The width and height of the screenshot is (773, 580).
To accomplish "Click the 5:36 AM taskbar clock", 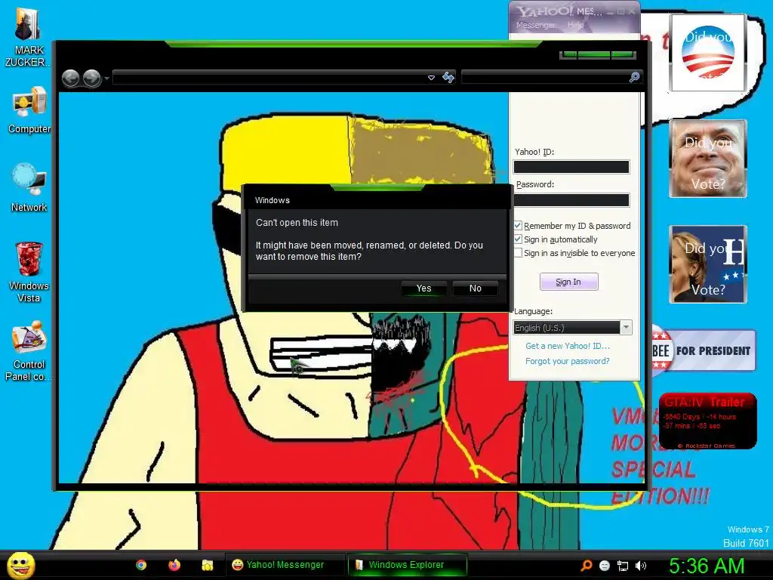I will pyautogui.click(x=707, y=566).
